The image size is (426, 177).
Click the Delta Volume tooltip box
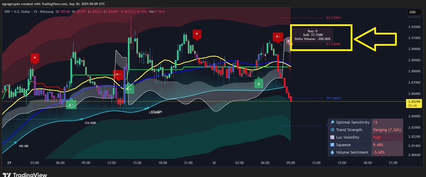click(312, 34)
